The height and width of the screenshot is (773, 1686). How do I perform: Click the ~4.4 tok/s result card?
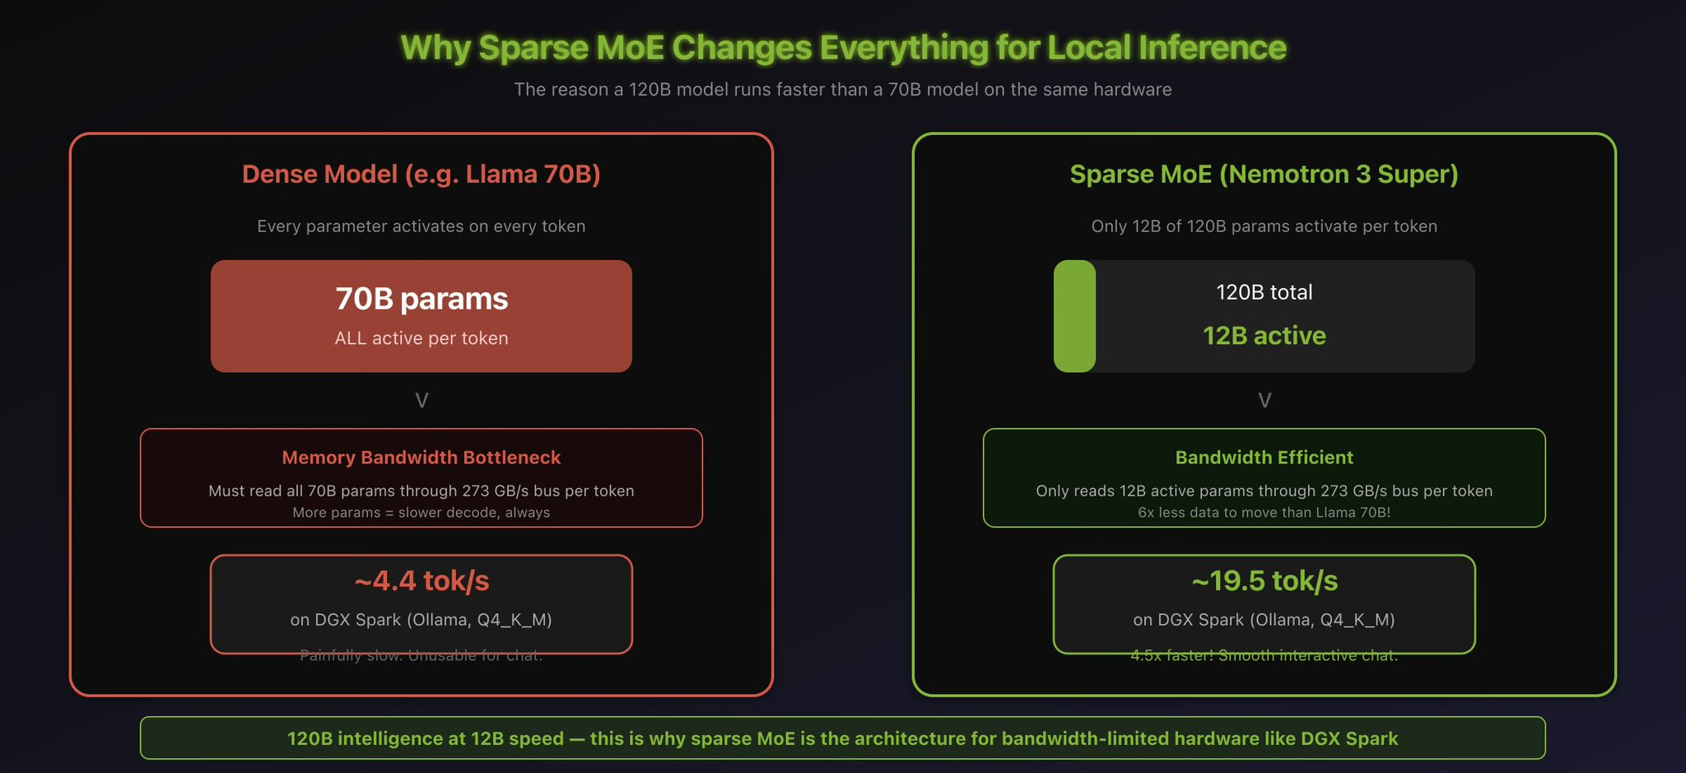point(421,604)
